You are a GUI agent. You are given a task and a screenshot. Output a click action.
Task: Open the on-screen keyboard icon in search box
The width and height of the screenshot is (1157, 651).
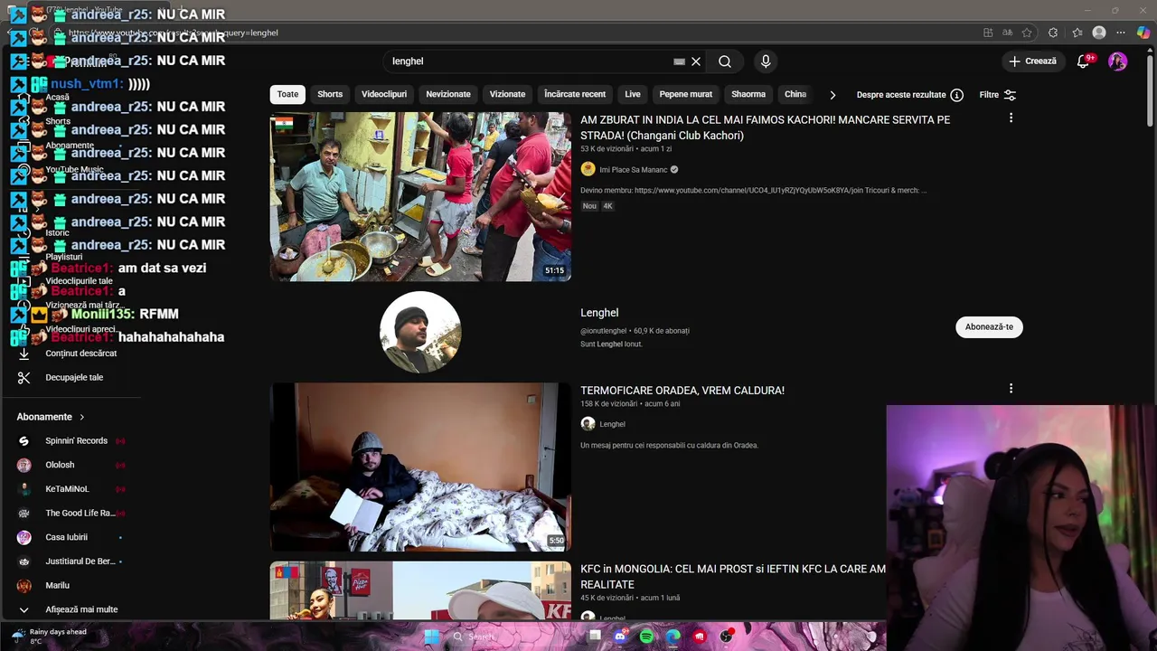click(679, 61)
